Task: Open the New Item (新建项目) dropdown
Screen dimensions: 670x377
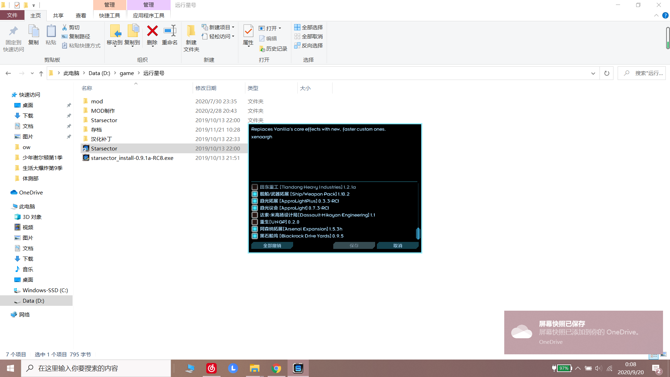Action: click(233, 27)
